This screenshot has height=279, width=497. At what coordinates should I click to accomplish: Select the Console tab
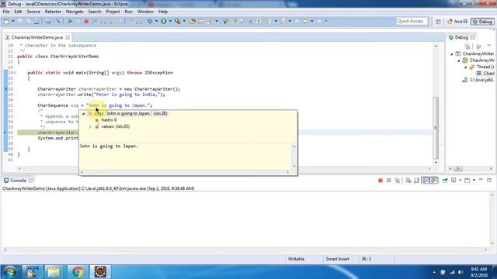(18, 181)
